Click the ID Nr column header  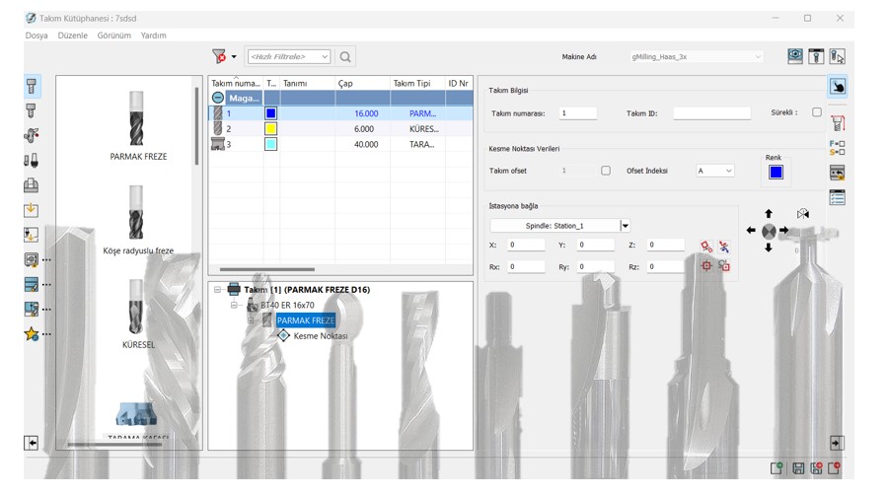point(459,83)
